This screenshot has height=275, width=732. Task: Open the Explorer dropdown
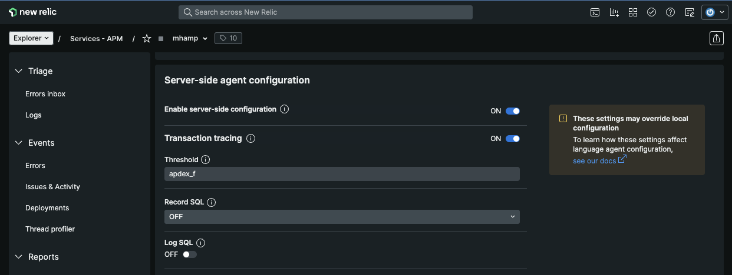click(31, 38)
